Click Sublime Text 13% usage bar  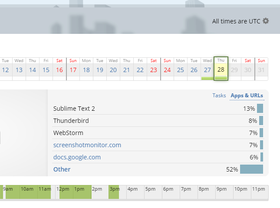point(260,109)
